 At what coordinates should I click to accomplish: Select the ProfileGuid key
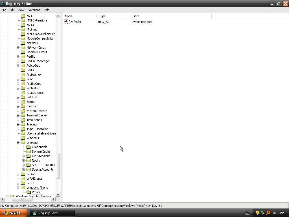pos(34,84)
